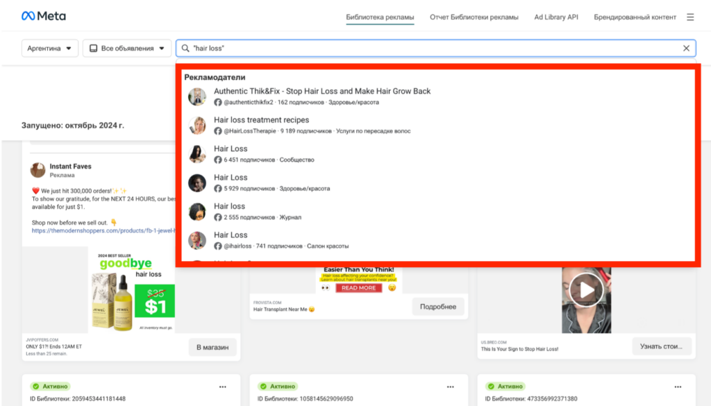Click ONLY $1?! Ends 12AM ET headline
This screenshot has height=406, width=711.
(x=54, y=346)
